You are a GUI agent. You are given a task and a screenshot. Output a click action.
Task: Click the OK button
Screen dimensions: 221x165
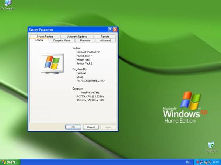point(73,127)
